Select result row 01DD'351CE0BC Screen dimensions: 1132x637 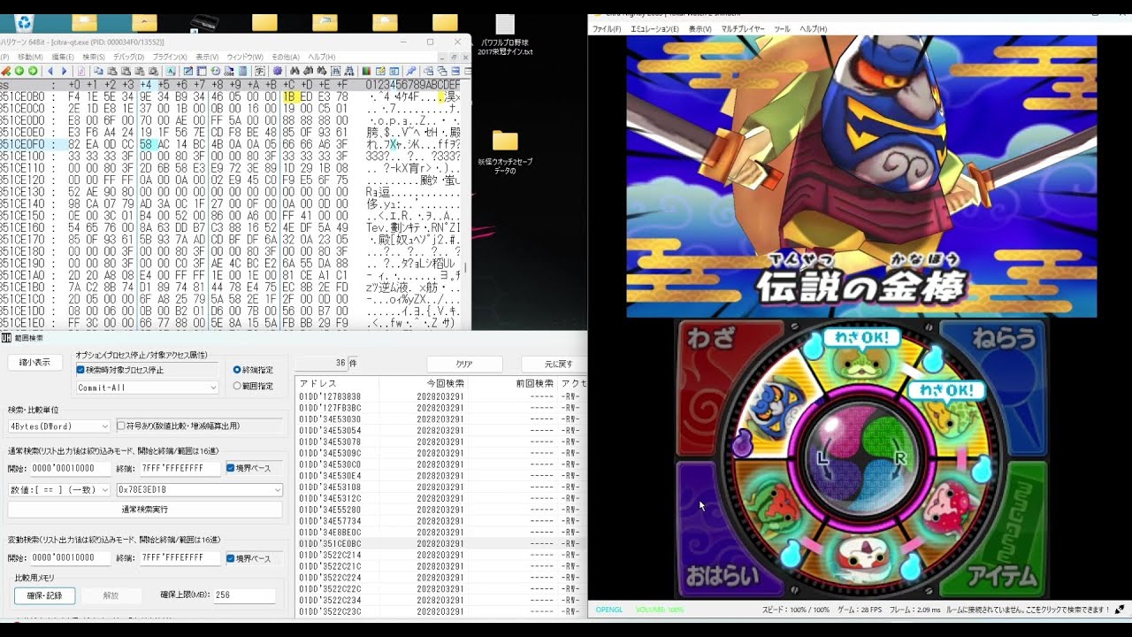440,543
